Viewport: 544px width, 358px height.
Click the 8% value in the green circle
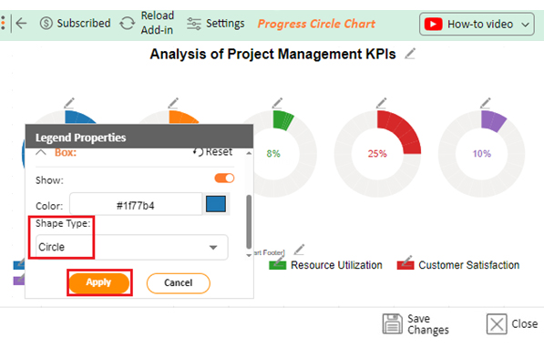click(273, 154)
